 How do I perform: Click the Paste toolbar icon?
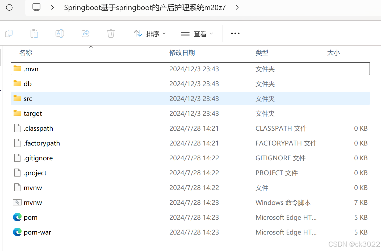pyautogui.click(x=34, y=33)
